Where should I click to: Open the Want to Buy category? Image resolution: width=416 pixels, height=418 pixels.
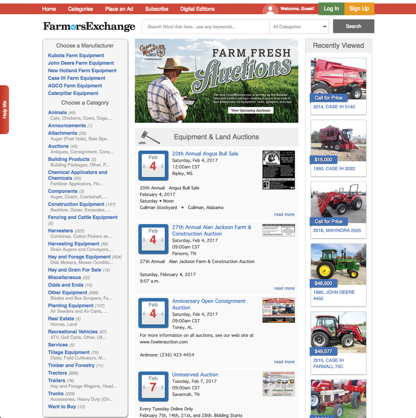62,407
